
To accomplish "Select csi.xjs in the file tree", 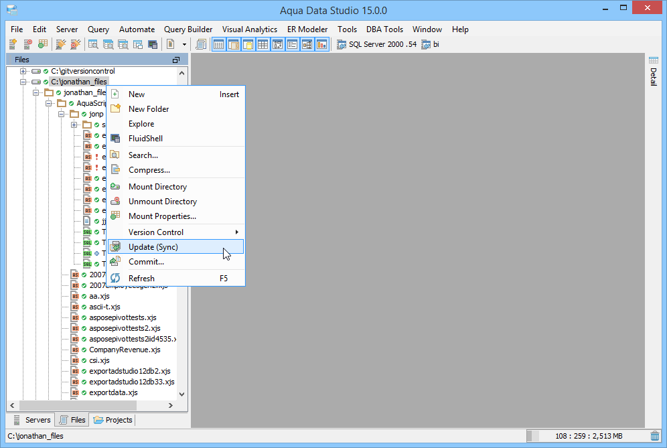I will point(99,360).
